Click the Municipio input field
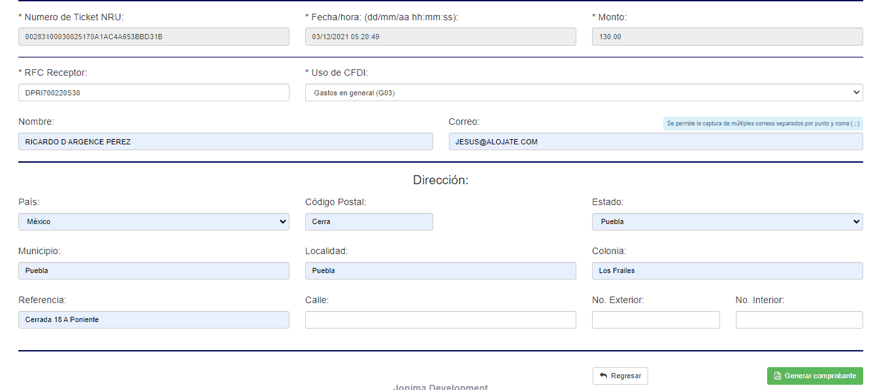This screenshot has width=873, height=390. [x=154, y=270]
